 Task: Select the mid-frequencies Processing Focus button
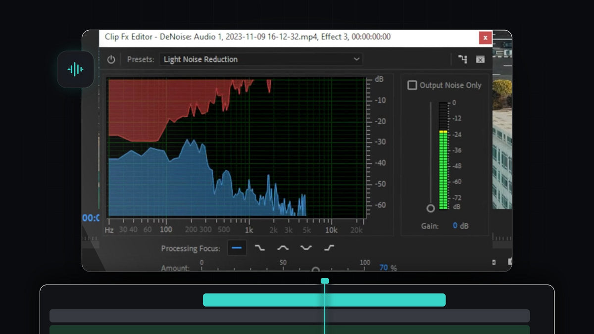pos(283,248)
